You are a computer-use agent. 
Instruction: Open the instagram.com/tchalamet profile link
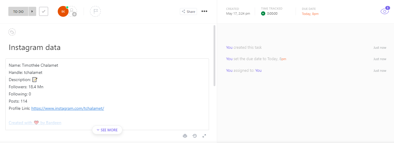(x=68, y=108)
